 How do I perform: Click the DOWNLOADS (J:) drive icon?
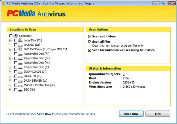(x=20, y=72)
